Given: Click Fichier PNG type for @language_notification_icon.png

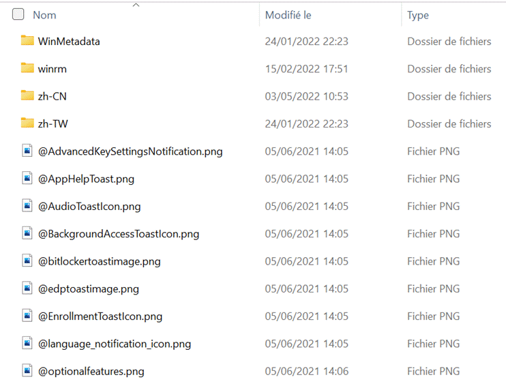Looking at the screenshot, I should (x=434, y=344).
